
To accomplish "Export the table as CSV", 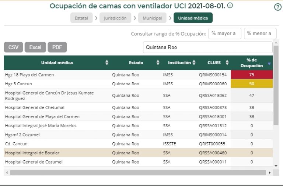I will click(x=13, y=47).
